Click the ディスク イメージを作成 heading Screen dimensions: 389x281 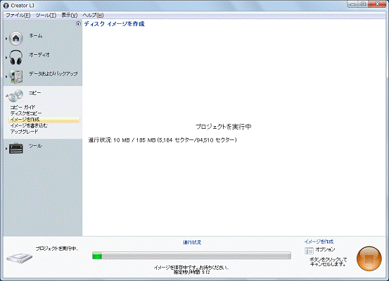(x=114, y=24)
